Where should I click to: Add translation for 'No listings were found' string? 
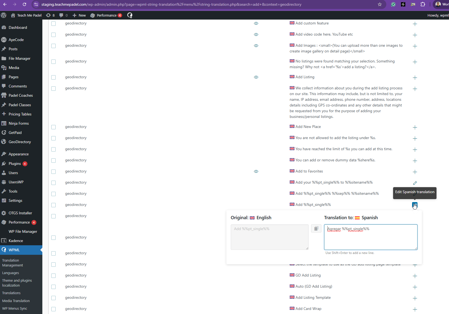click(415, 62)
